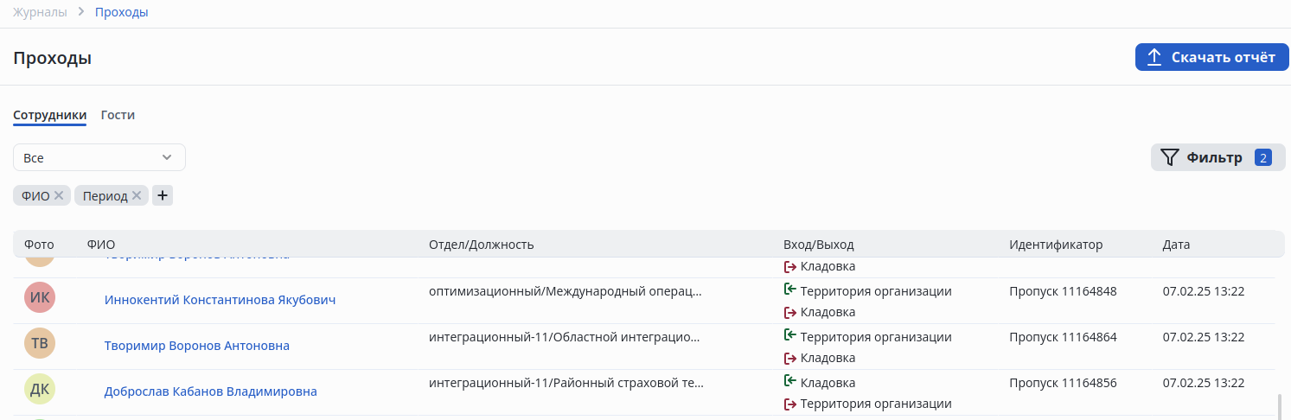1291x420 pixels.
Task: Open the Все dropdown selector
Action: pyautogui.click(x=99, y=157)
